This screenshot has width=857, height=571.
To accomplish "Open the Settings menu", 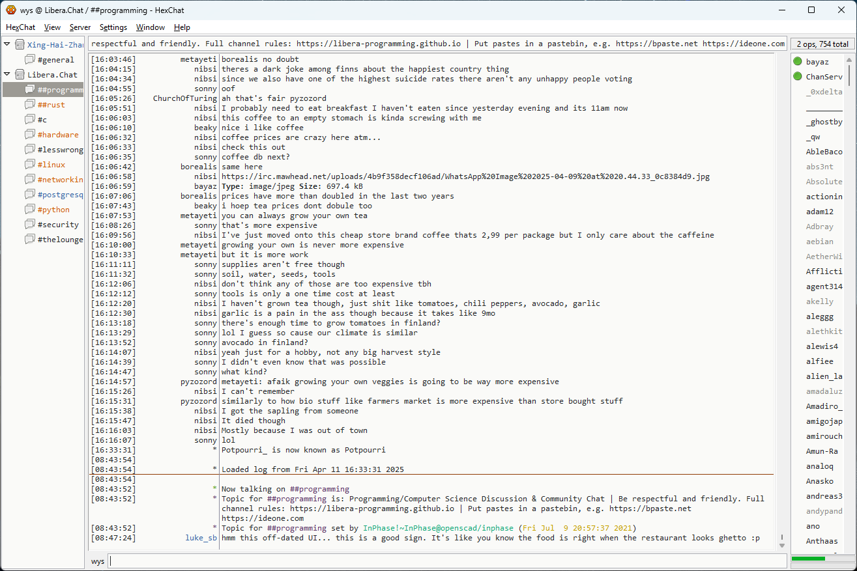I will coord(113,27).
